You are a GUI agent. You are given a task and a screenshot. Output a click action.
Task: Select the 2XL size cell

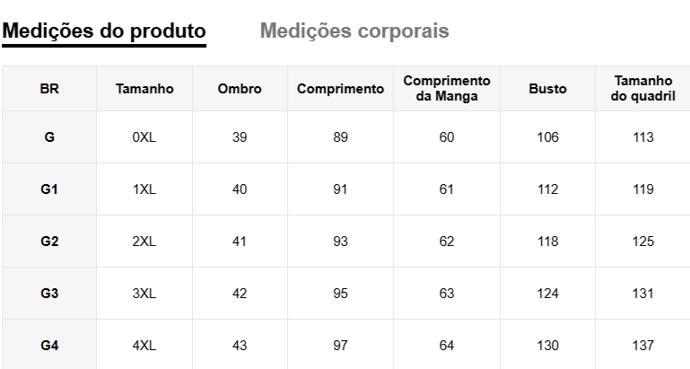(x=144, y=242)
